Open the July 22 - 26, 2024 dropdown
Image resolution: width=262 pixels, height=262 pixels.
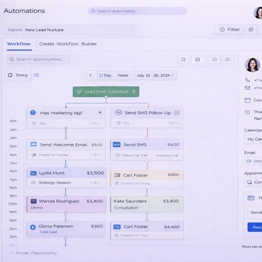point(155,75)
